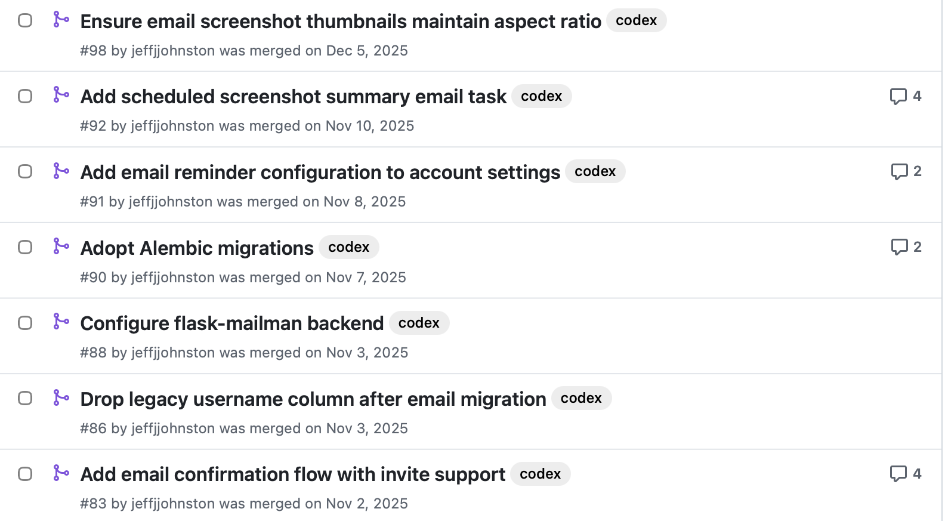Screen dimensions: 945x521
Task: Tick checkbox for Adopt Alembic migrations PR
Action: click(25, 247)
